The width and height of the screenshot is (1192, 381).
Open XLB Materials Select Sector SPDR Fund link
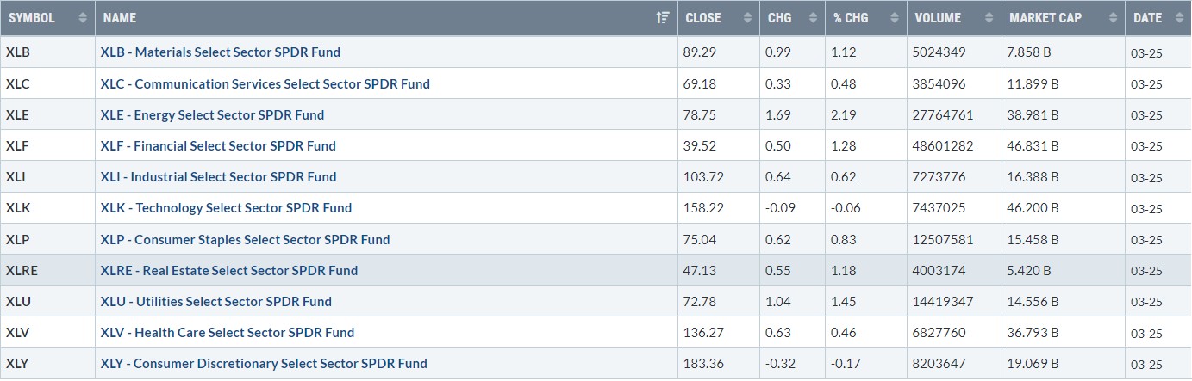coord(220,52)
